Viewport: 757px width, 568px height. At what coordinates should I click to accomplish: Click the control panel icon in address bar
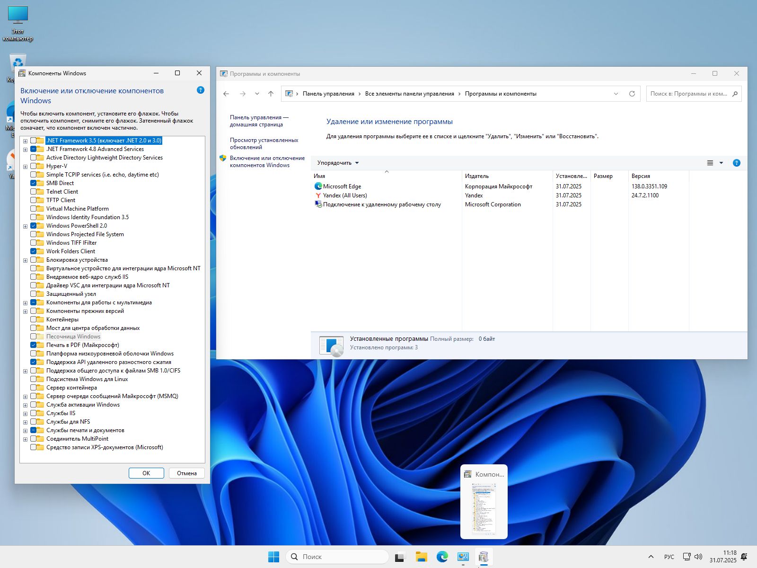(x=289, y=94)
